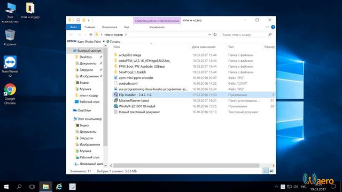
Task: Click Средства работы с приложениями tab header
Action: click(157, 21)
